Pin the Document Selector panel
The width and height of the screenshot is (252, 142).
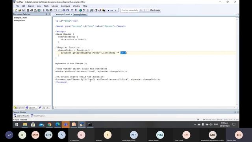(x=47, y=14)
